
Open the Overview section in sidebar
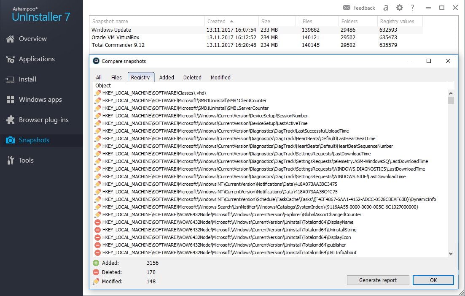click(32, 38)
